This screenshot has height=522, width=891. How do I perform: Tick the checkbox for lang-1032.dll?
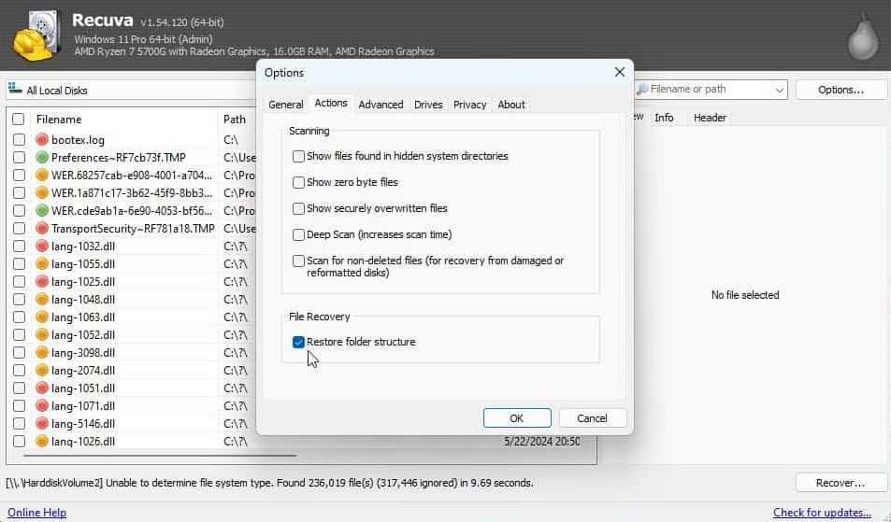19,247
